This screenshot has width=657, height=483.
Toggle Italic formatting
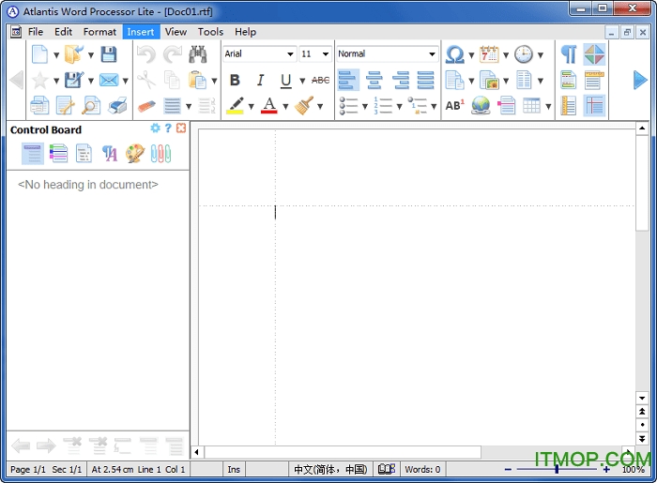tap(260, 80)
